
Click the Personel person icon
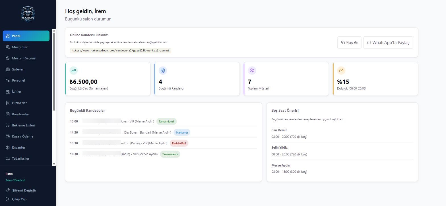8,80
